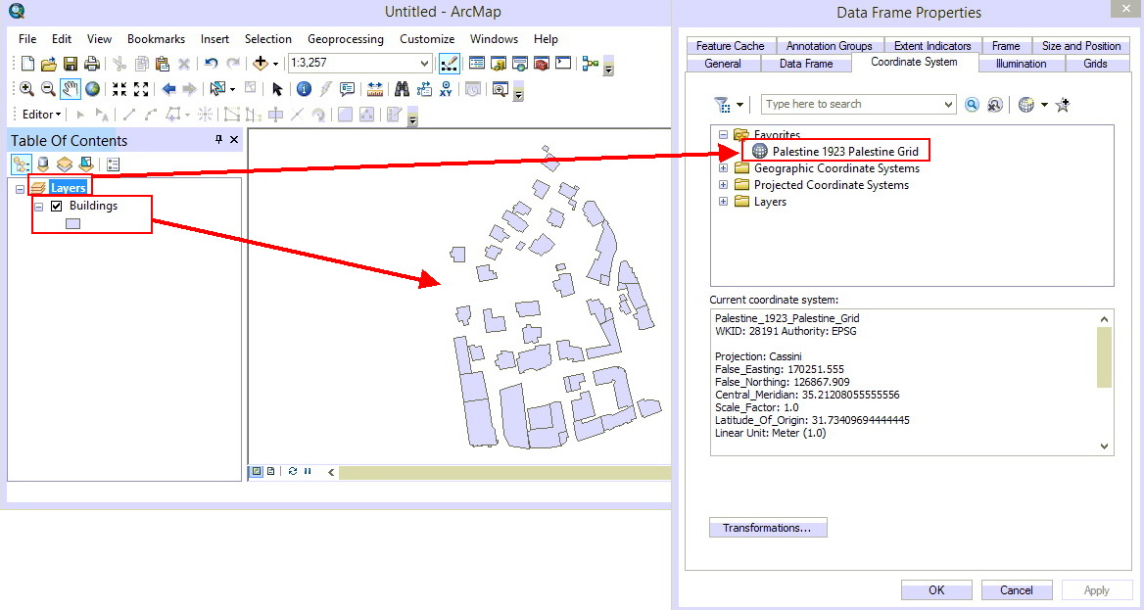The width and height of the screenshot is (1144, 610).
Task: Switch TOC to List By Drawing Order
Action: [22, 164]
